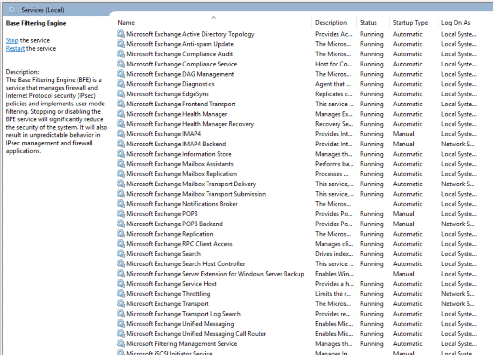Click gear icon next to Microsoft Exchange Transport
The height and width of the screenshot is (355, 493).
pos(120,304)
